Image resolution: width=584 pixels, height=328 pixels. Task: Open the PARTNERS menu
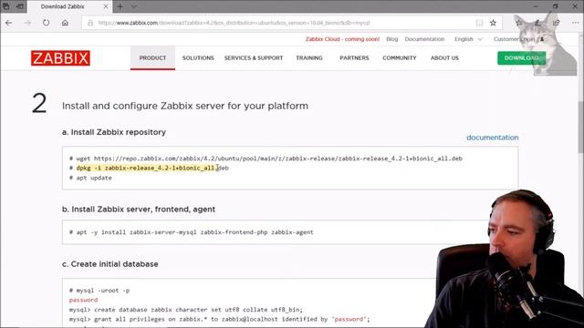click(x=354, y=58)
